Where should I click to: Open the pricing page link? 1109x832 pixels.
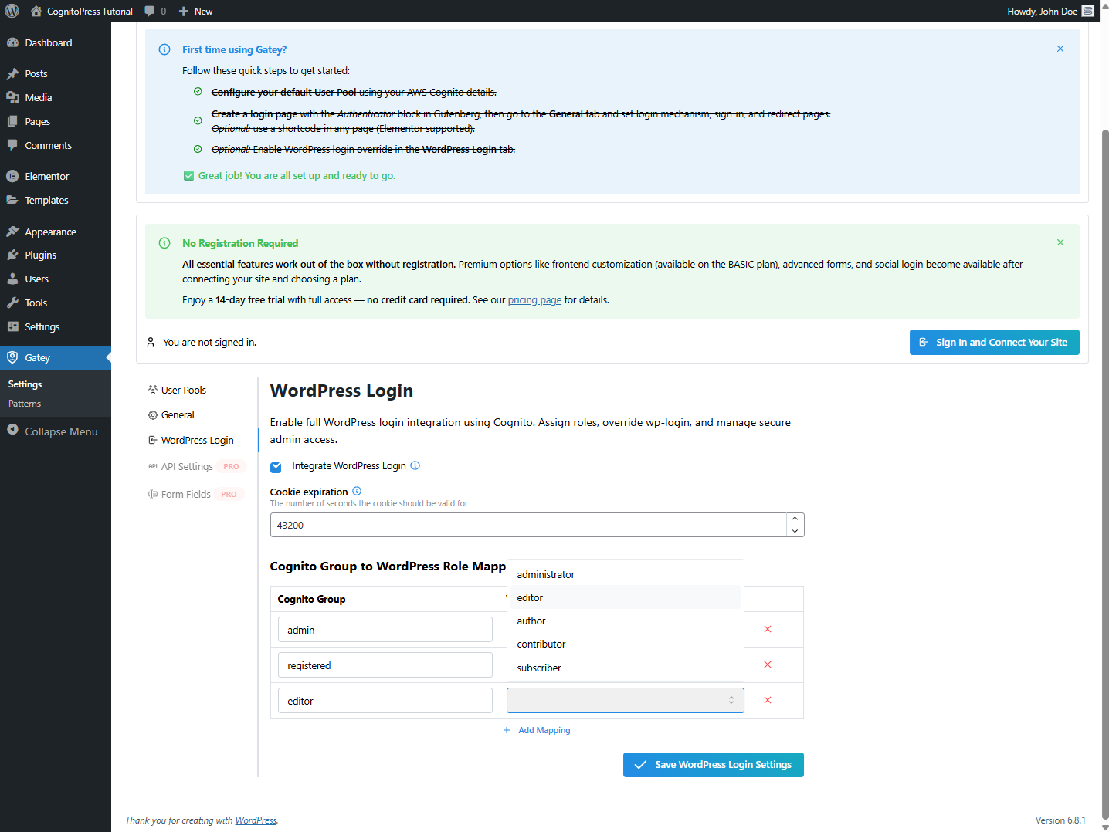(534, 300)
